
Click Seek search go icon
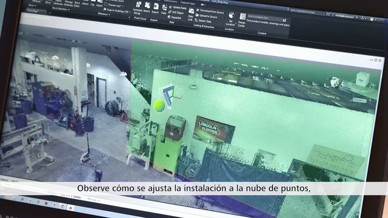pos(284,20)
